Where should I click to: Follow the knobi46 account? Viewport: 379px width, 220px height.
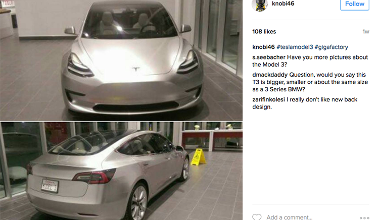point(355,4)
